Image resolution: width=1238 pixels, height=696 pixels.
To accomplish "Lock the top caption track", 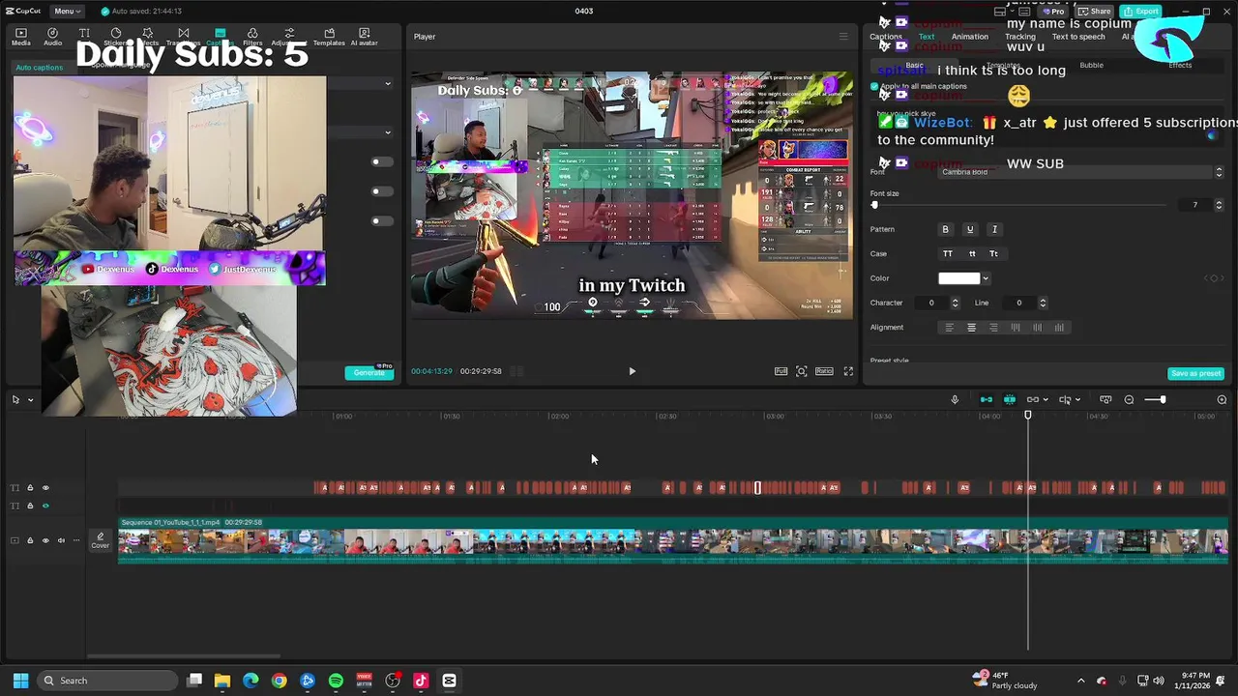I will click(x=30, y=488).
